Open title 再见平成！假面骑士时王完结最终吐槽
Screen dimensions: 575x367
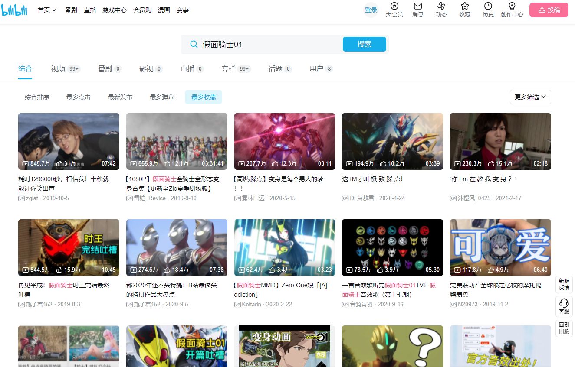(64, 290)
